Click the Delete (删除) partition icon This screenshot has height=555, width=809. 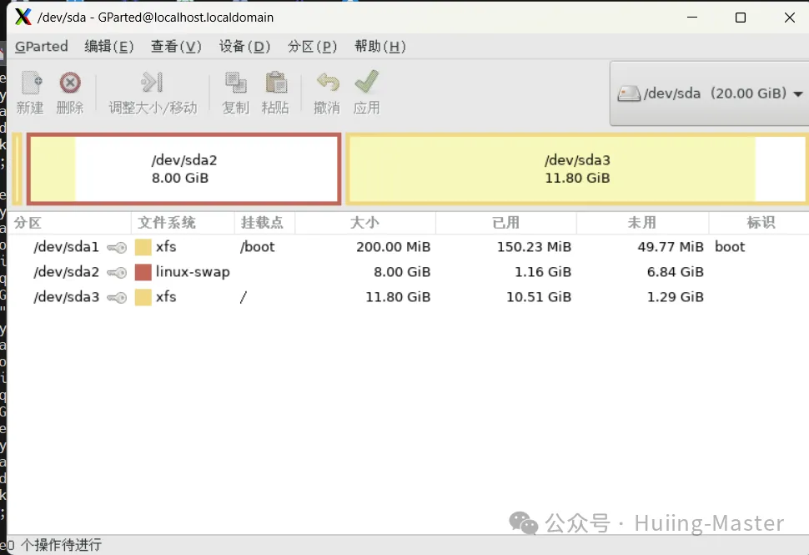tap(70, 83)
